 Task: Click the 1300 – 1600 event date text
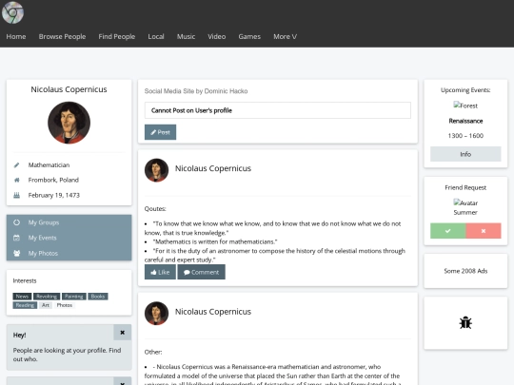pos(465,136)
